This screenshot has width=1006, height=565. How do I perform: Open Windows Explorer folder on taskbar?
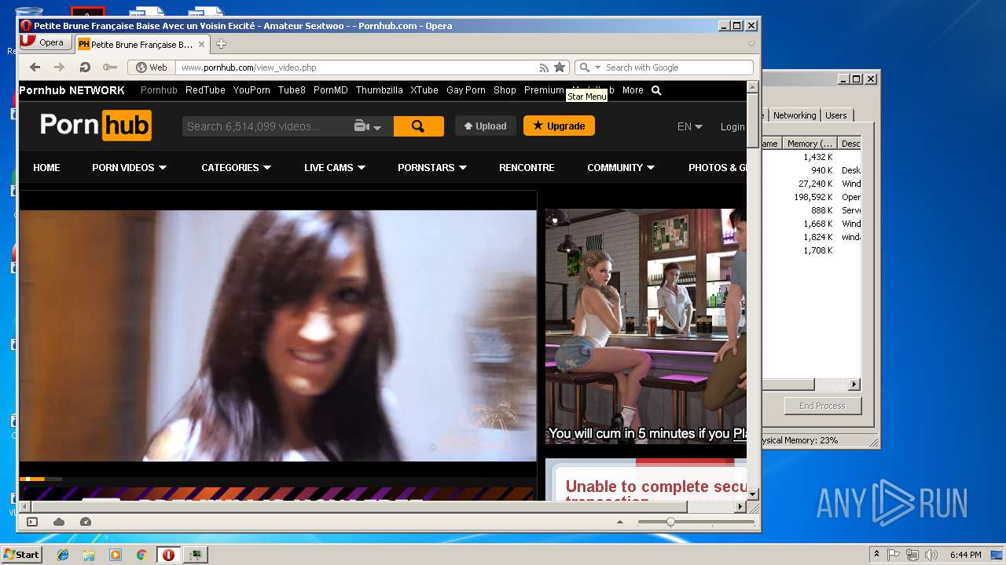pyautogui.click(x=89, y=555)
